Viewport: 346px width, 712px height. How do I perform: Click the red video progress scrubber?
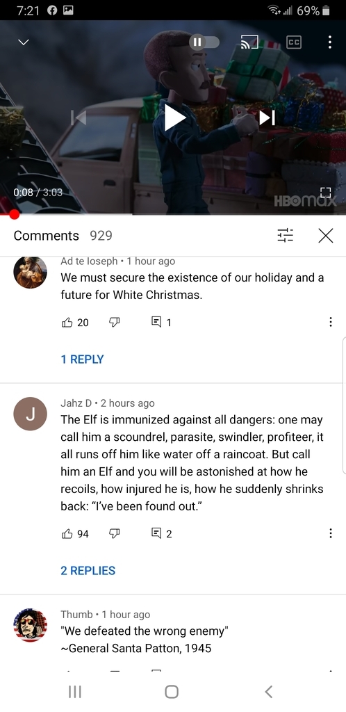pyautogui.click(x=15, y=214)
